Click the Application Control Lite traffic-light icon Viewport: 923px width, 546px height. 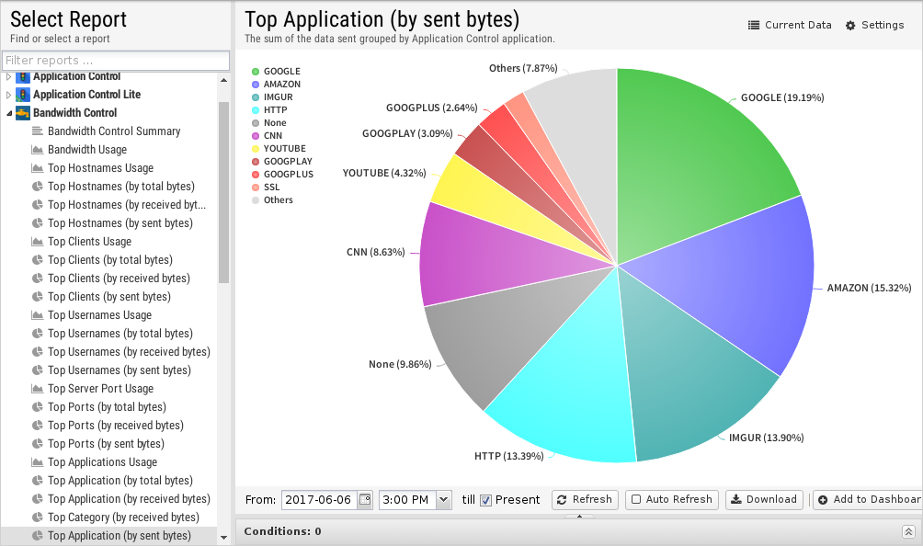pyautogui.click(x=23, y=94)
